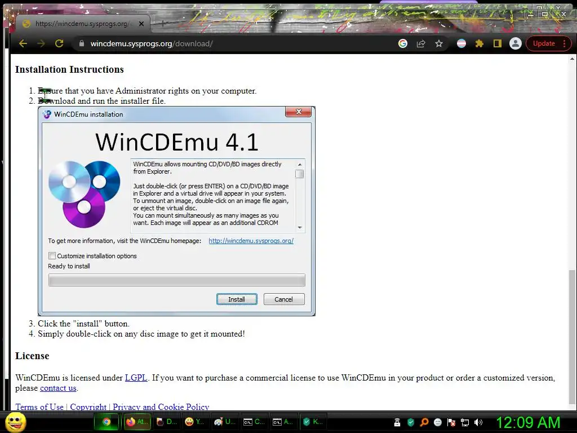Open the paint palette 'U...' taskbar item
577x433 pixels.
(x=225, y=422)
